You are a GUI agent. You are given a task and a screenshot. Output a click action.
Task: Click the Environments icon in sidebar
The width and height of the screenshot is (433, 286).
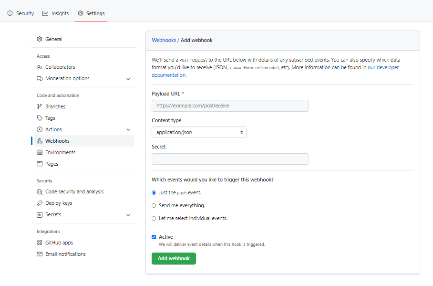[x=40, y=152]
